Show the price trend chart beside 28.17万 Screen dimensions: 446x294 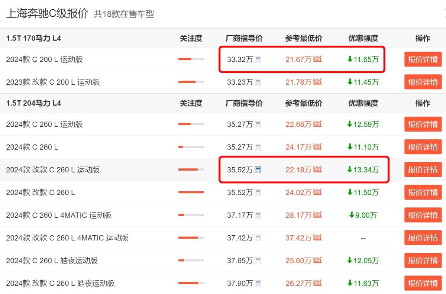pyautogui.click(x=317, y=215)
